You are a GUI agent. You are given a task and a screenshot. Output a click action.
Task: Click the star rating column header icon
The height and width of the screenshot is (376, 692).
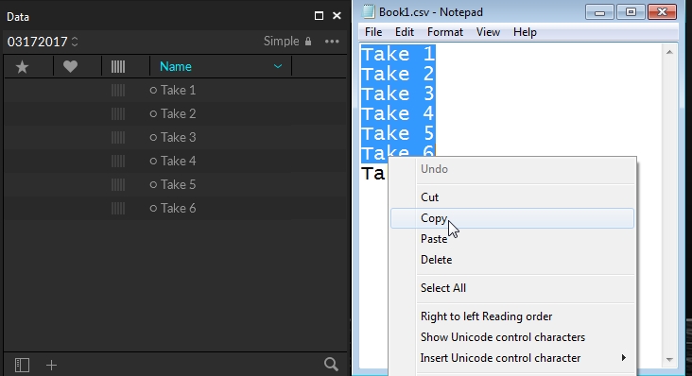[22, 66]
